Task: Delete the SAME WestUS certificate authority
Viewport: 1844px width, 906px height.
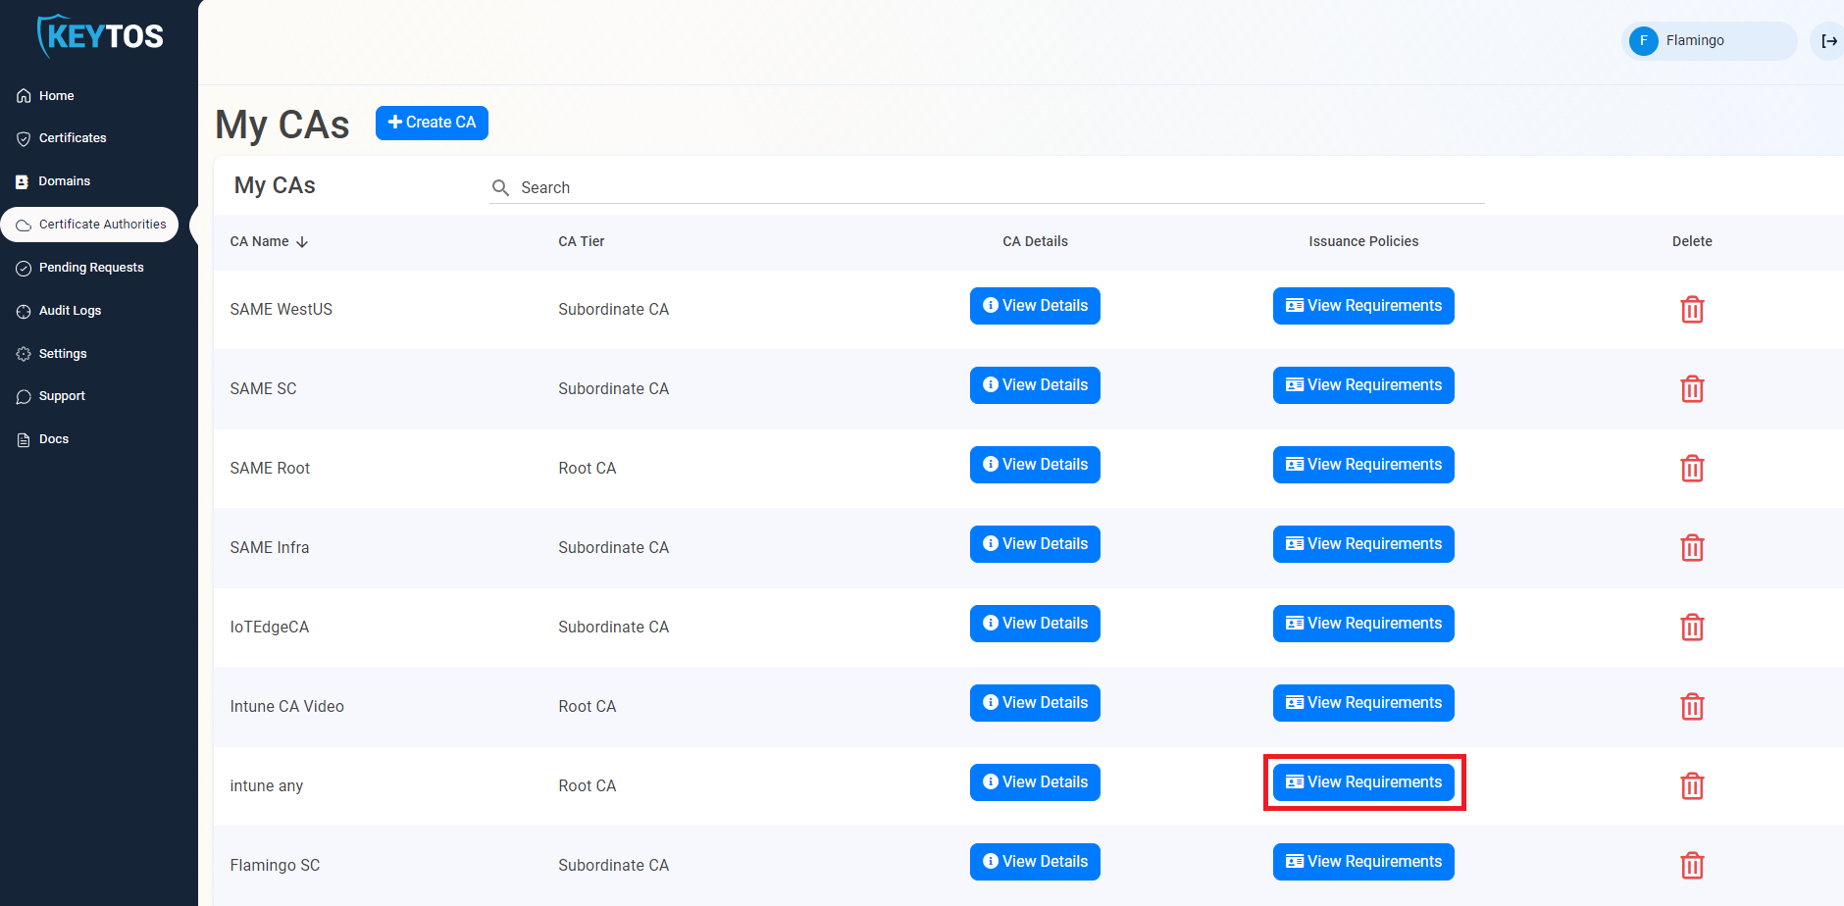Action: click(x=1692, y=309)
